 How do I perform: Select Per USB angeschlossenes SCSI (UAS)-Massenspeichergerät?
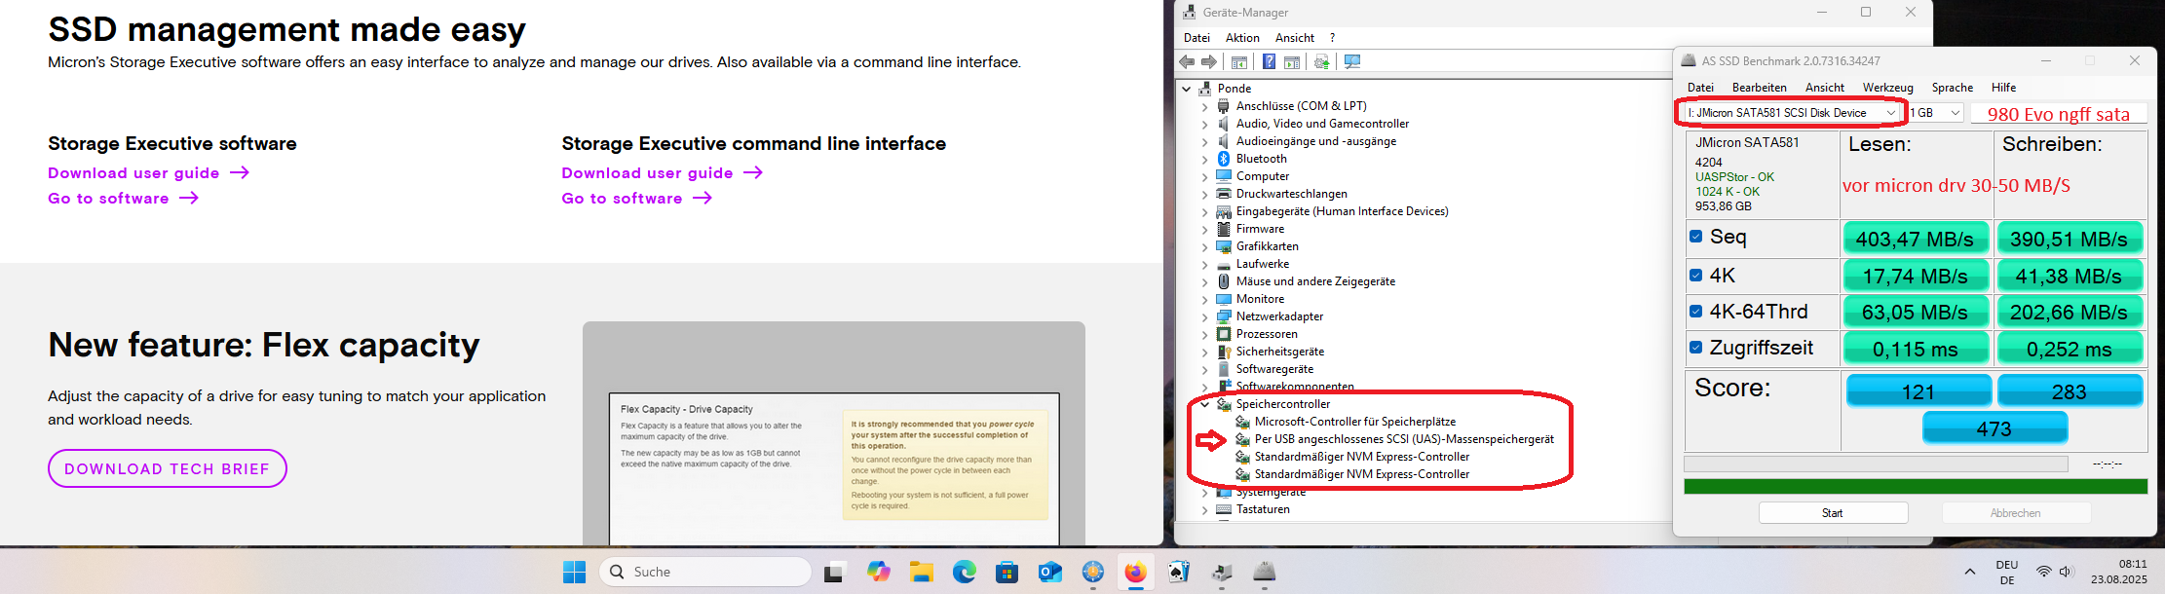click(1404, 439)
